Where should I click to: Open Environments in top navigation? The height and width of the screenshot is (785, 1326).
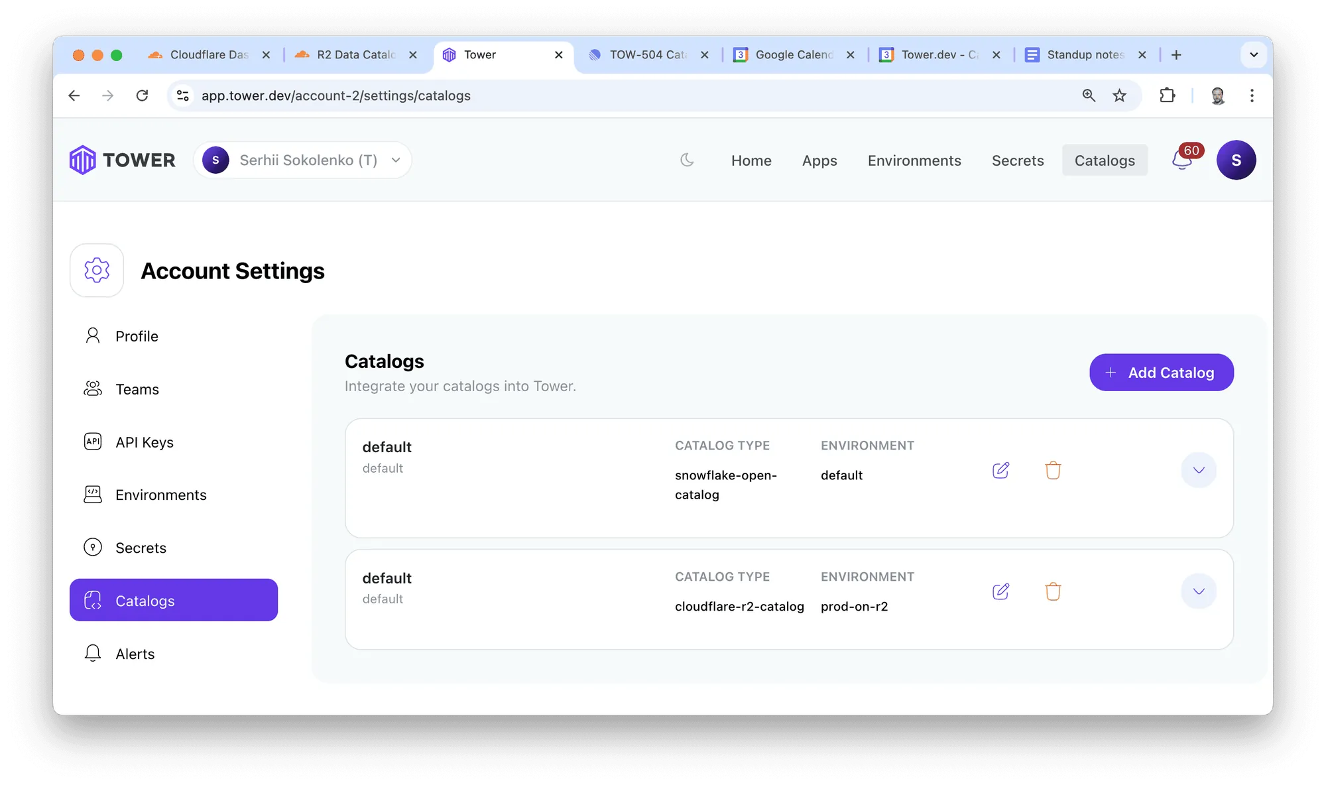914,160
